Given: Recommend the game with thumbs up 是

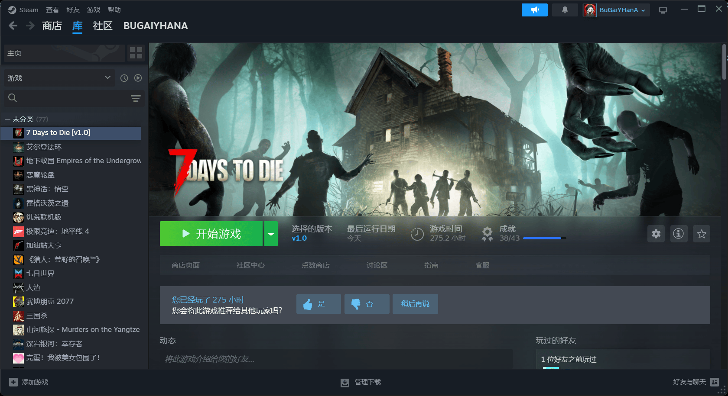Looking at the screenshot, I should point(318,304).
